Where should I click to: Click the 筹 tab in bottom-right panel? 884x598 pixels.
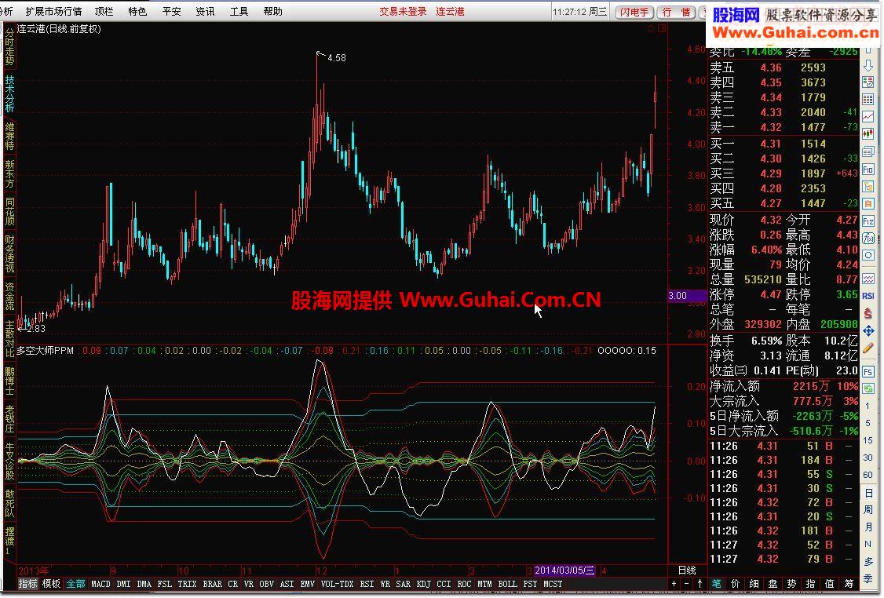click(849, 584)
